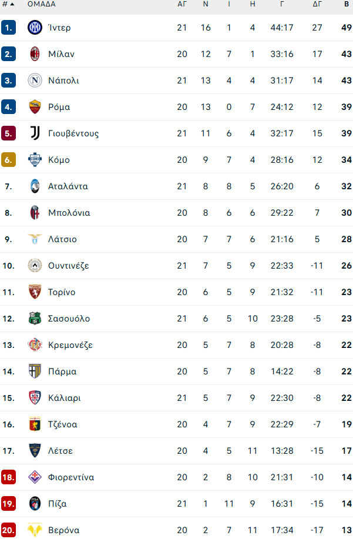Click the Genoa club crest icon
The height and width of the screenshot is (539, 353).
coord(35,424)
